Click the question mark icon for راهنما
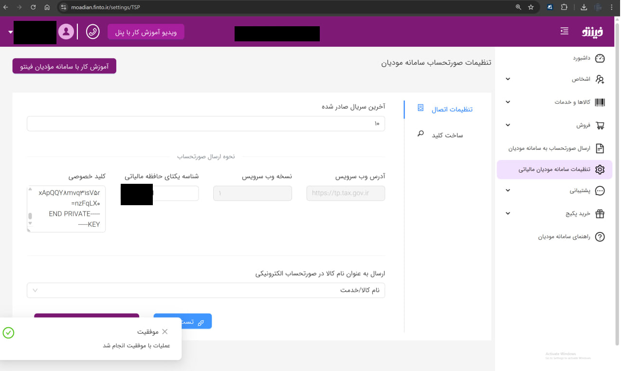This screenshot has height=371, width=623. [600, 237]
